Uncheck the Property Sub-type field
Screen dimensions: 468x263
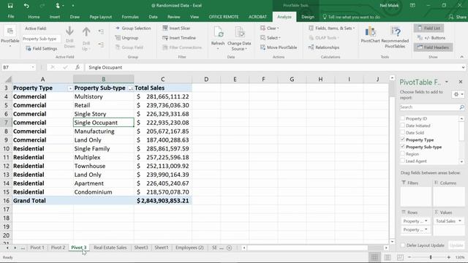tap(403, 147)
